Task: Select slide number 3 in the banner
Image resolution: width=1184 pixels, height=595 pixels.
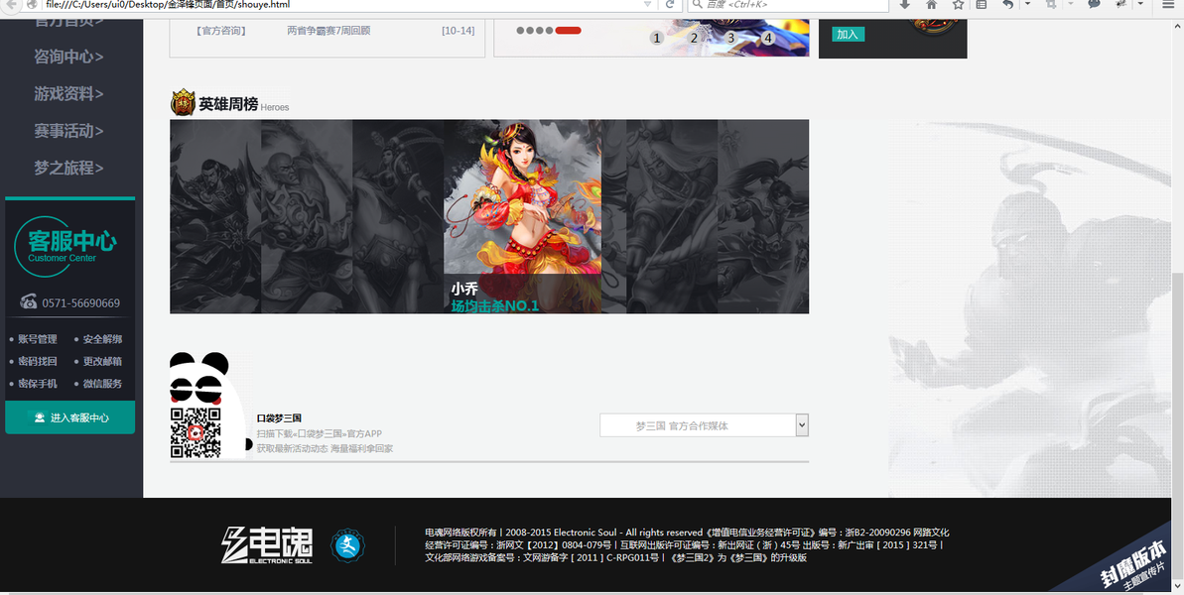Action: click(730, 38)
